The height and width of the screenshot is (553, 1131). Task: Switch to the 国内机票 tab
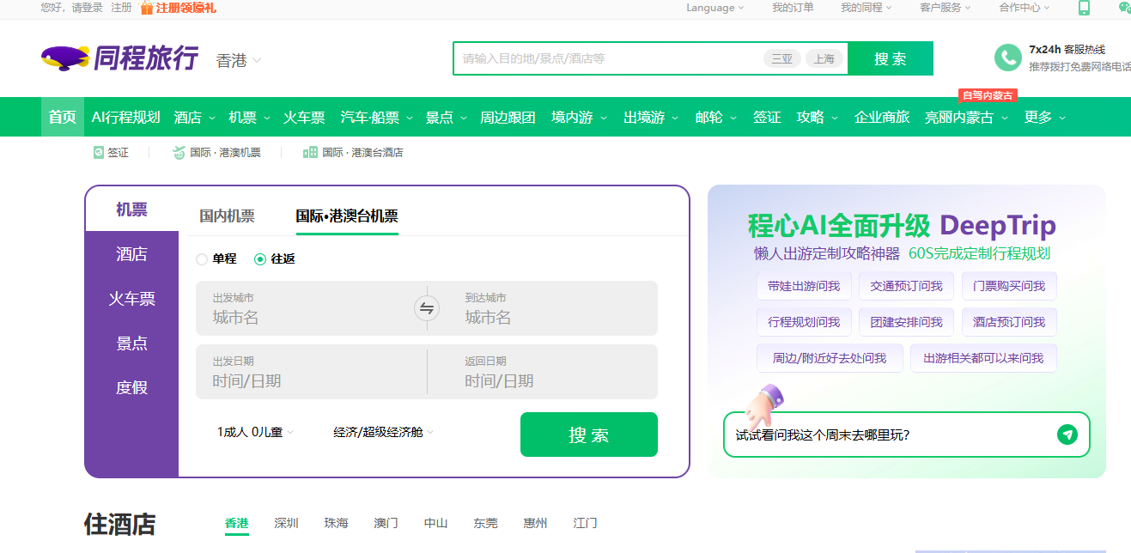[227, 216]
